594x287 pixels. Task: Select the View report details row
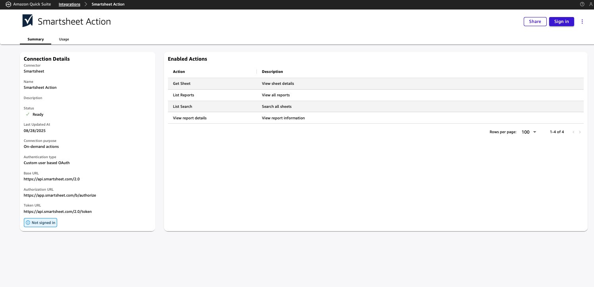190,118
